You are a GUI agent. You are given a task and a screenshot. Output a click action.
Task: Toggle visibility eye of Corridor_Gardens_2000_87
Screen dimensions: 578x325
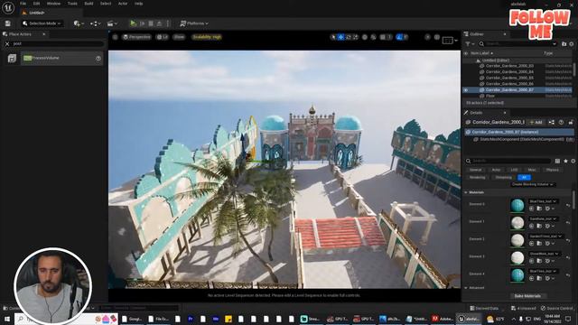tap(466, 90)
